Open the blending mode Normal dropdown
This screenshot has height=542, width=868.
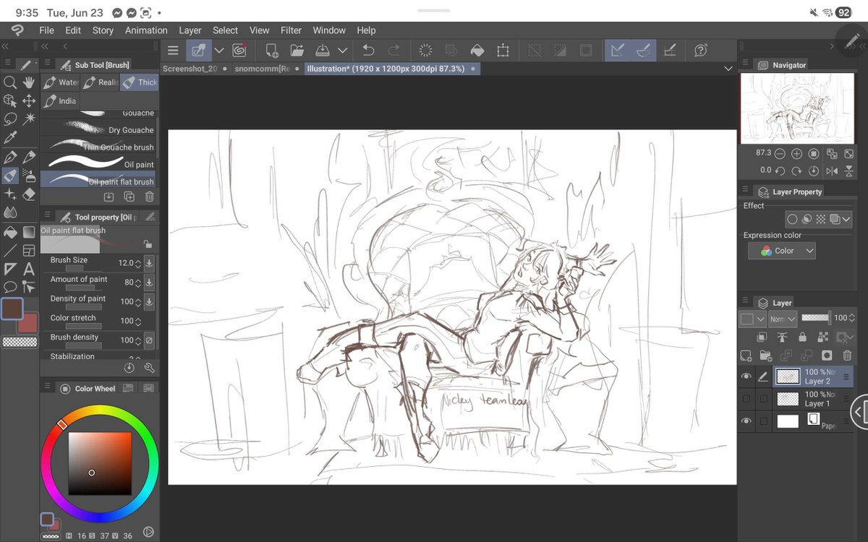pyautogui.click(x=783, y=319)
